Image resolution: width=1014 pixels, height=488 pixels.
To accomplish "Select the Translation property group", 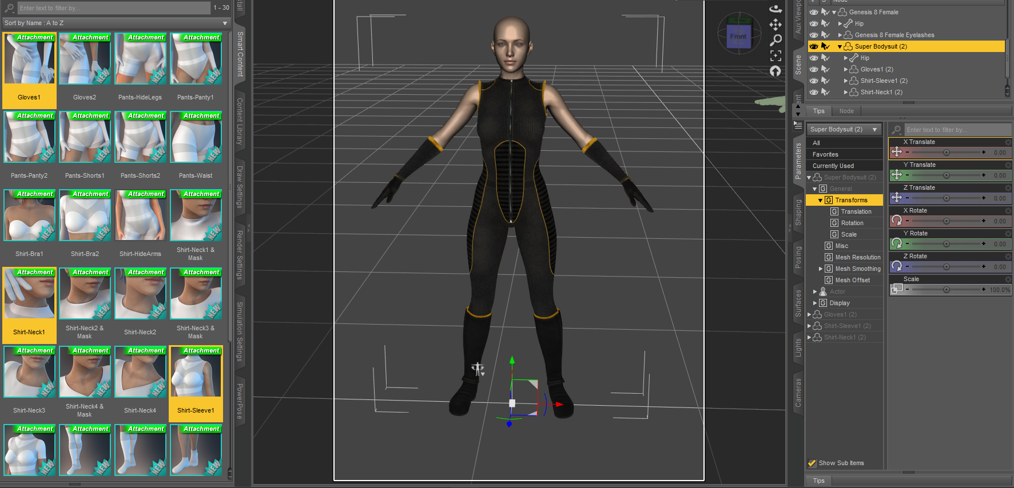I will pyautogui.click(x=856, y=211).
